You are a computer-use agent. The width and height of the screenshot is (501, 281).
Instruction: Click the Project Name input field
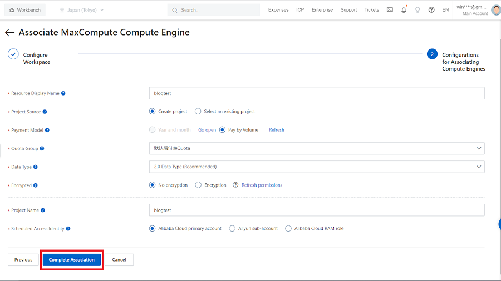[x=316, y=210]
